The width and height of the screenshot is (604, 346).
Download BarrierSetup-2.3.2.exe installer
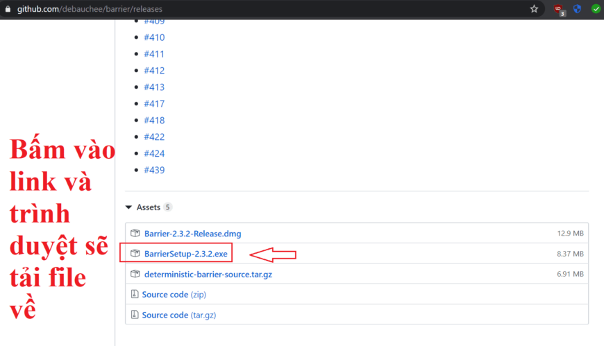pos(185,254)
